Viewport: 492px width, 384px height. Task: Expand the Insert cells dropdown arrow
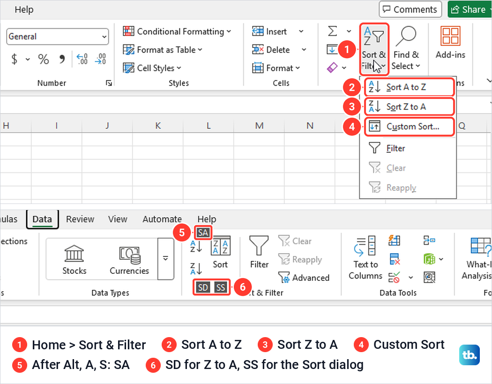pos(301,31)
